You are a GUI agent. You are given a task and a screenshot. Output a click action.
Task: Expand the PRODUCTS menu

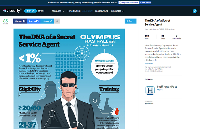coord(58,11)
